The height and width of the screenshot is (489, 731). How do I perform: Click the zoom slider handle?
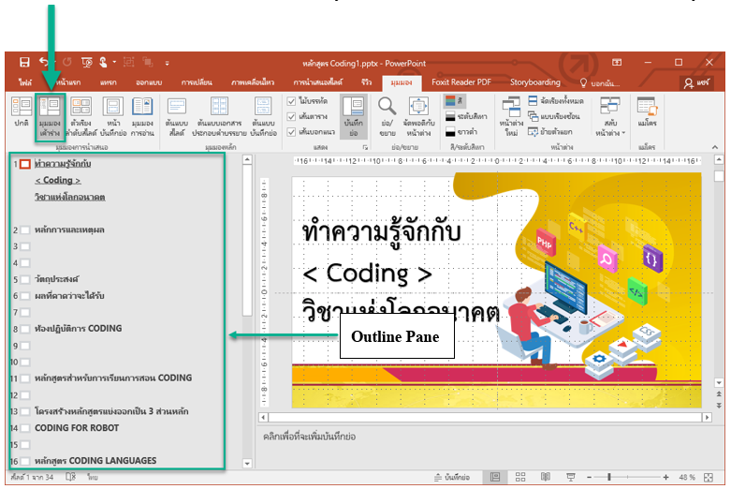pos(609,477)
